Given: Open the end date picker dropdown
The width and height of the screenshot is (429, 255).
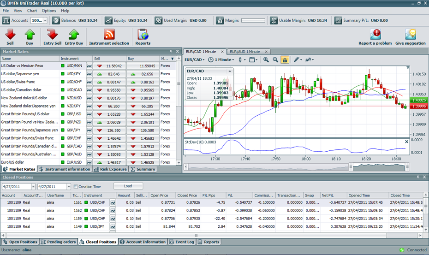Looking at the screenshot, I should point(68,187).
